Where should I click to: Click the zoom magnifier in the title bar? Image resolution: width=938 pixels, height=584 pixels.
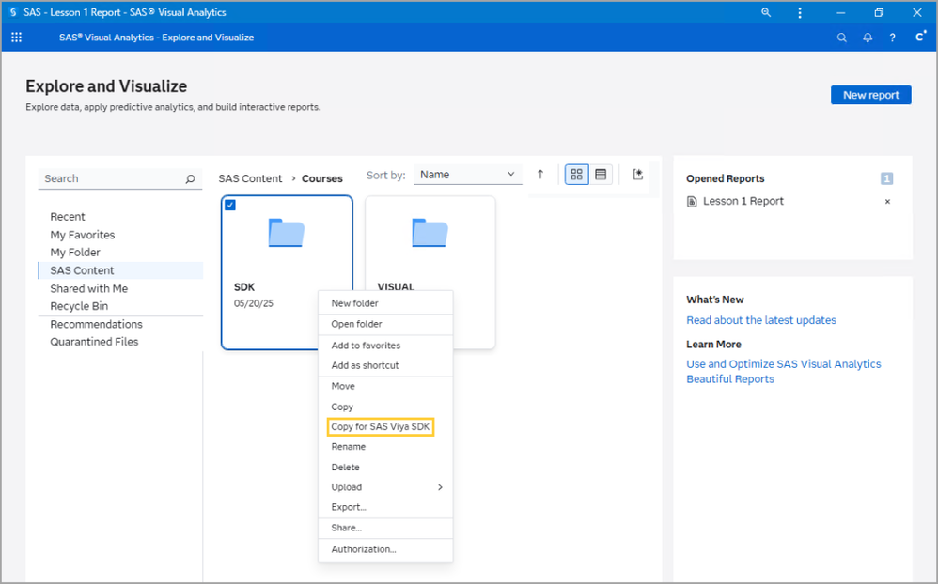(766, 12)
